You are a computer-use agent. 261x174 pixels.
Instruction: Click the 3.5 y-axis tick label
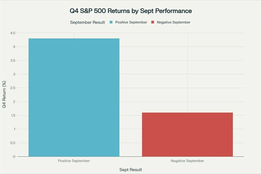pos(13,61)
